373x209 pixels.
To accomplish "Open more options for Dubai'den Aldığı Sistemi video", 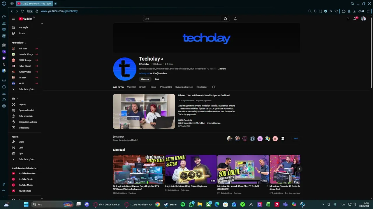I will click(215, 186).
